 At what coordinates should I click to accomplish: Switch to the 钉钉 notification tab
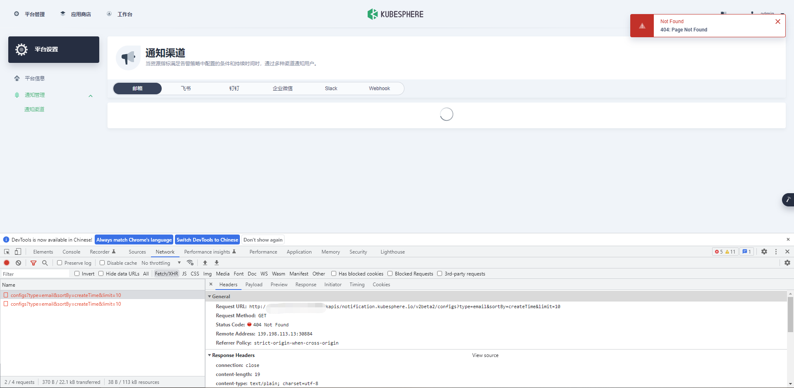pos(234,88)
